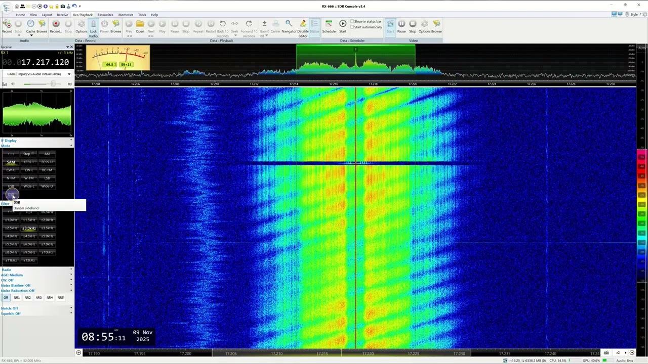648x364 pixels.
Task: Open the Step settings button
Action: pyautogui.click(x=29, y=154)
